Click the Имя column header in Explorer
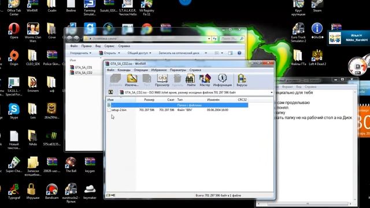 point(73,60)
